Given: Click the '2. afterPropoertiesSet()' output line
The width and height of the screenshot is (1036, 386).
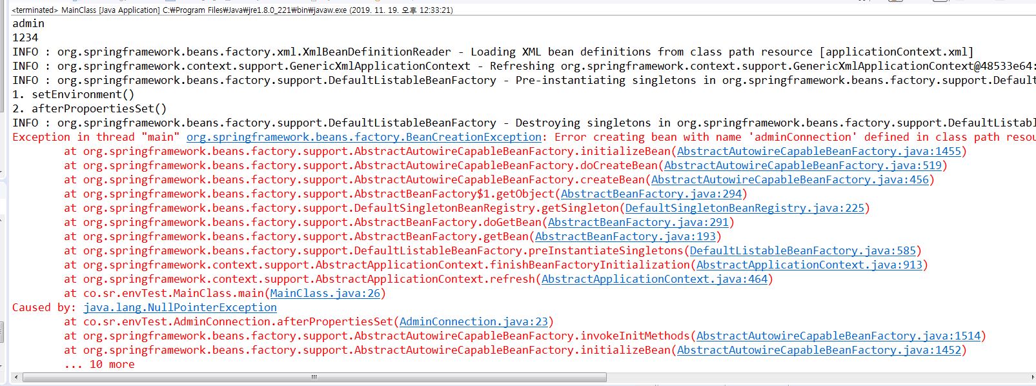Looking at the screenshot, I should click(x=90, y=108).
